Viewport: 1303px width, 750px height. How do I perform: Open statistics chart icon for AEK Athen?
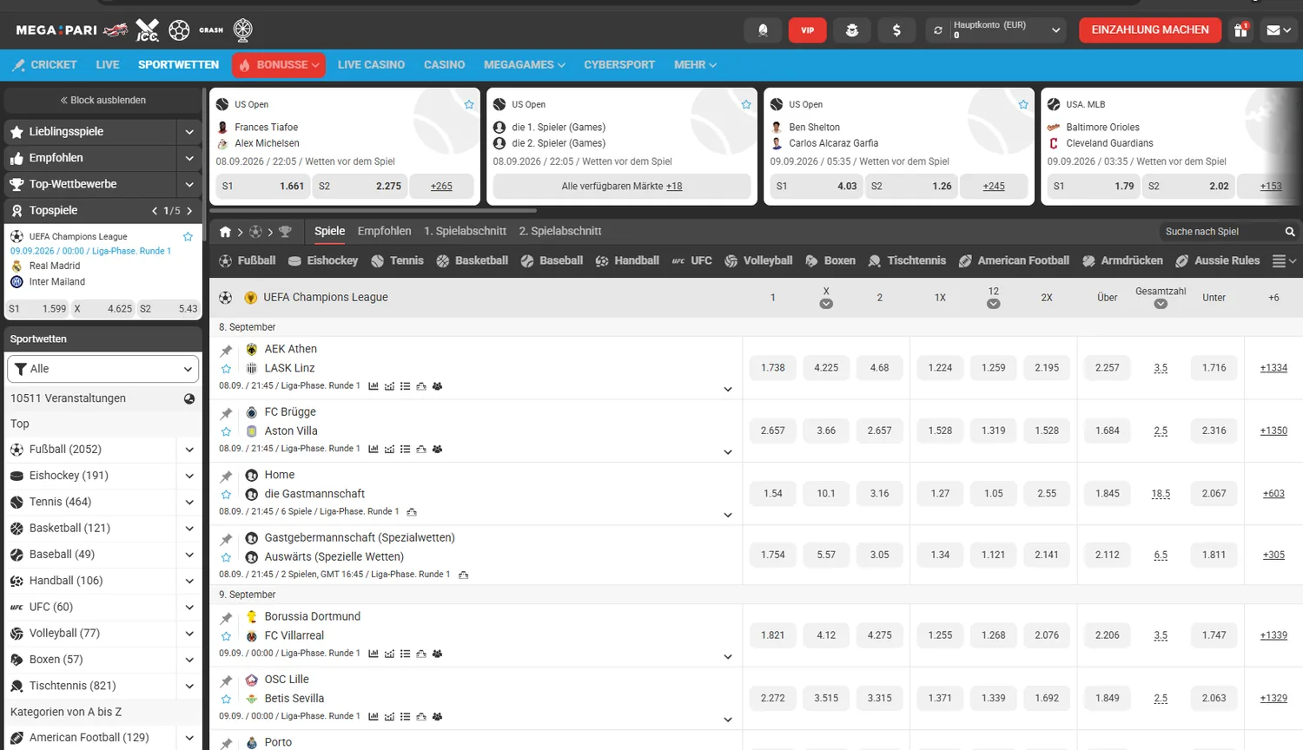click(x=374, y=386)
